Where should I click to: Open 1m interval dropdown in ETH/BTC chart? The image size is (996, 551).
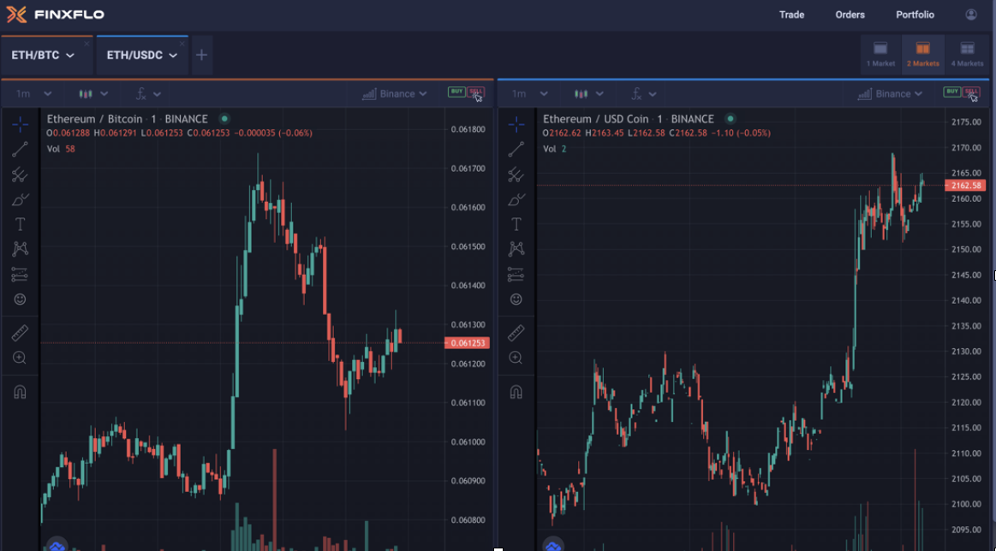pyautogui.click(x=33, y=94)
